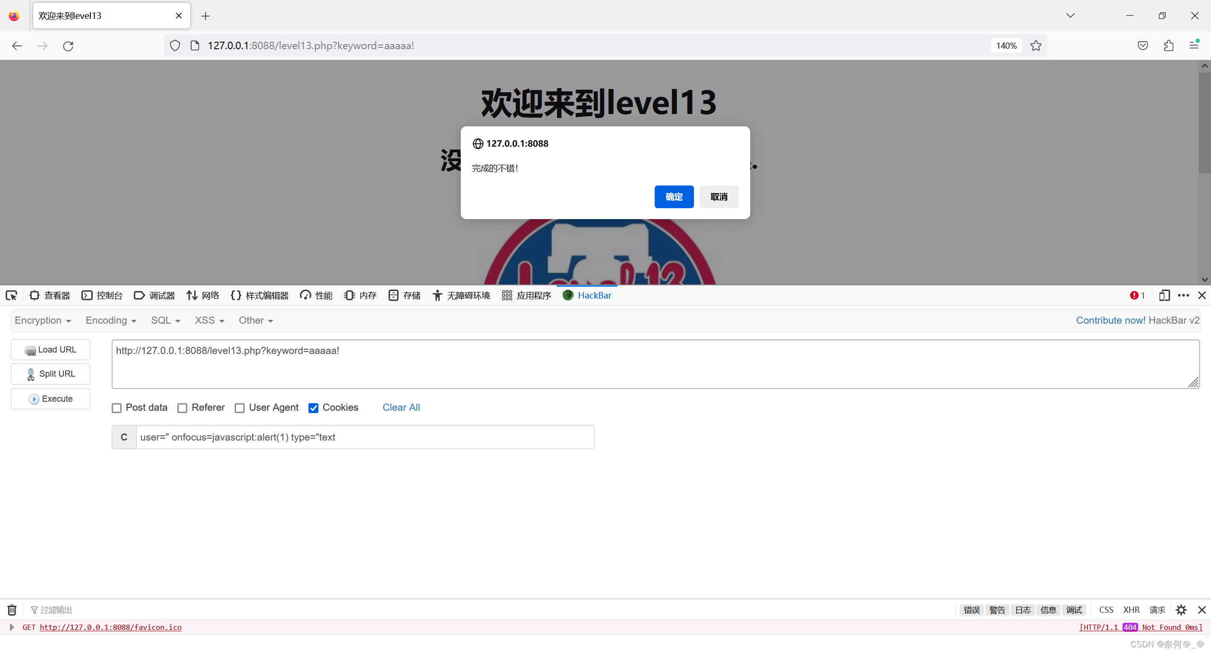Open the Encryption dropdown menu
The width and height of the screenshot is (1211, 653).
tap(41, 320)
